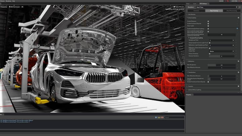
Task: Switch to the Layer tab
Action: [195, 4]
